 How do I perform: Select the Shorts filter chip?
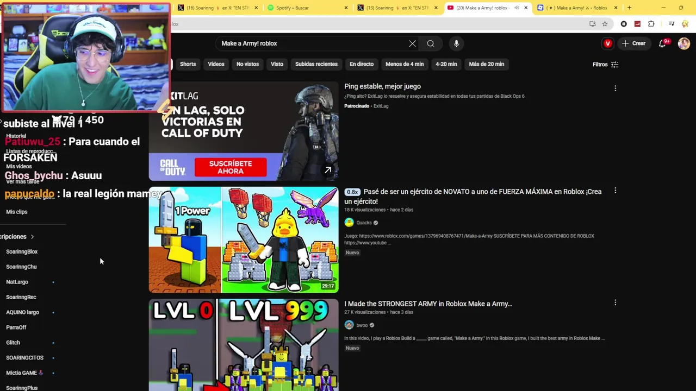point(188,64)
